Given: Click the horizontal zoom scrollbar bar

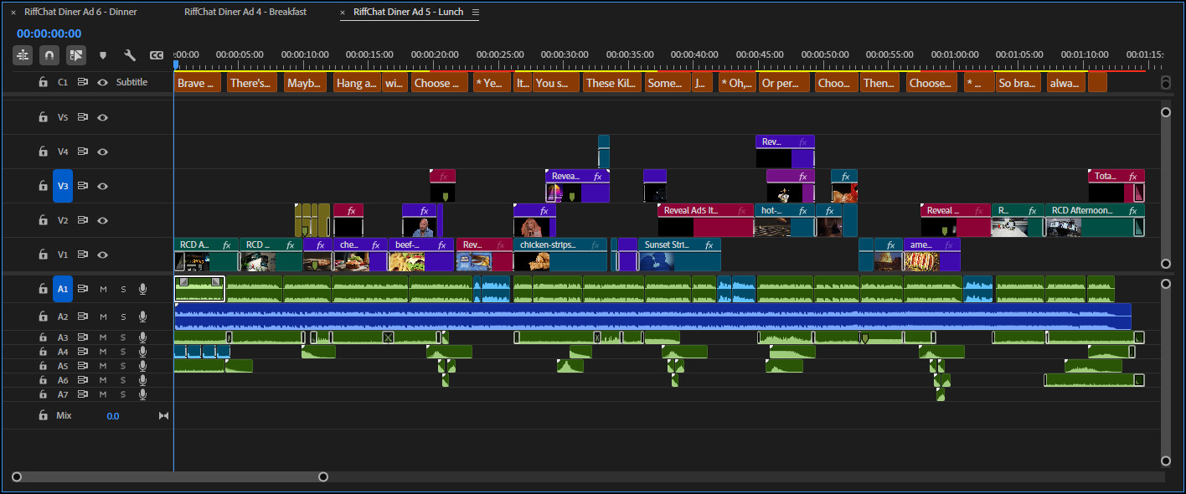Looking at the screenshot, I should 170,476.
